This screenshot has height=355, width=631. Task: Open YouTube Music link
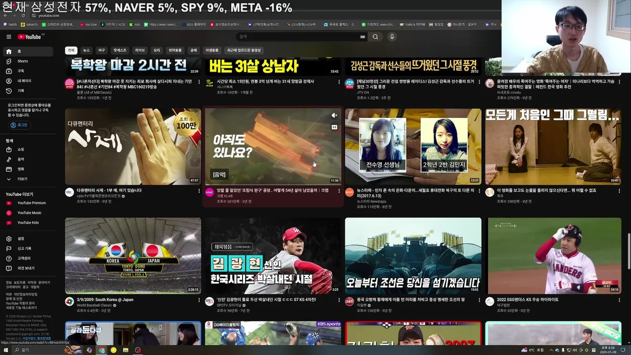[x=28, y=213]
